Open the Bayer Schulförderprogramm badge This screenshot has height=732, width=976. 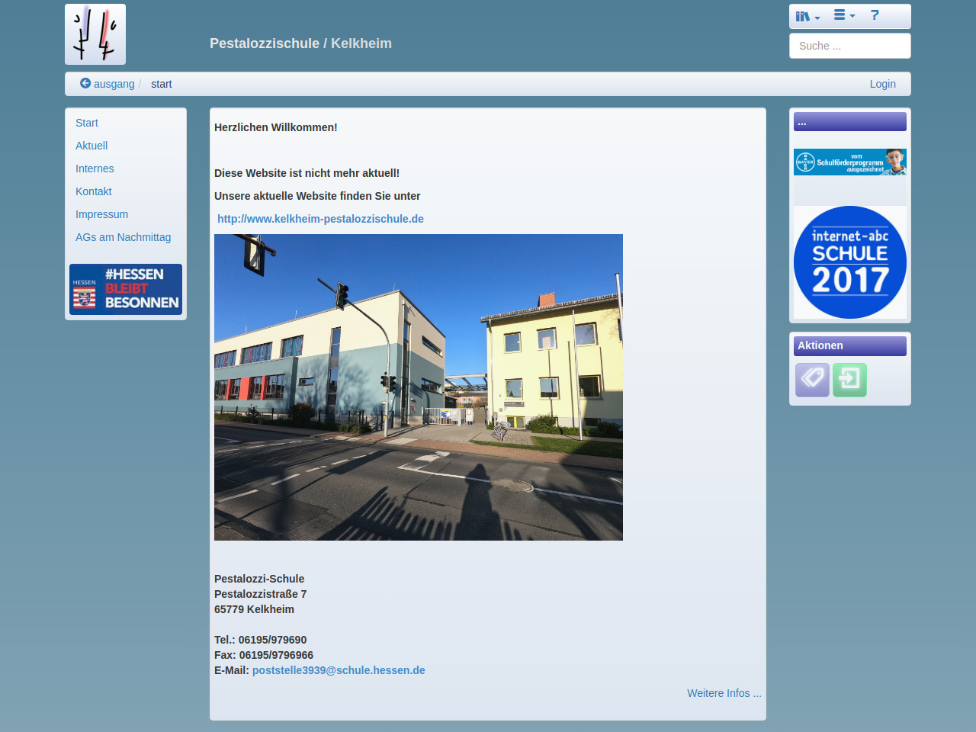pyautogui.click(x=849, y=162)
